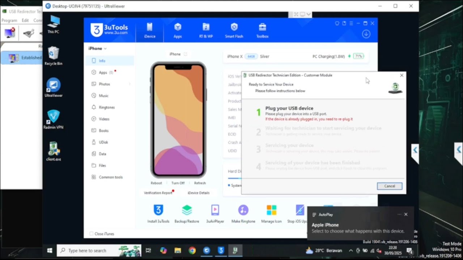Open File Explorer from the taskbar
Viewport: 463px width, 260px height.
click(178, 250)
